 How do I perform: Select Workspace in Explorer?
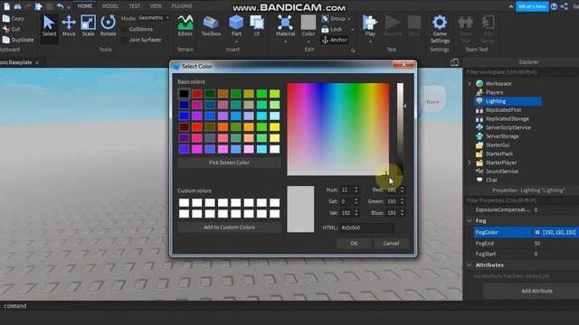pyautogui.click(x=498, y=84)
